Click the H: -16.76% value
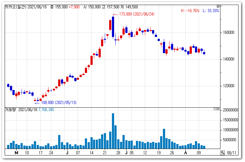Viewport: 245px width, 162px height. pos(190,11)
